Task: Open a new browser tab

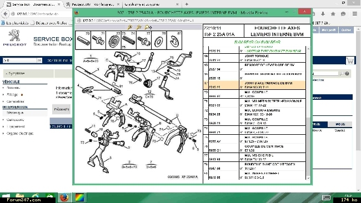Action: pyautogui.click(x=187, y=4)
